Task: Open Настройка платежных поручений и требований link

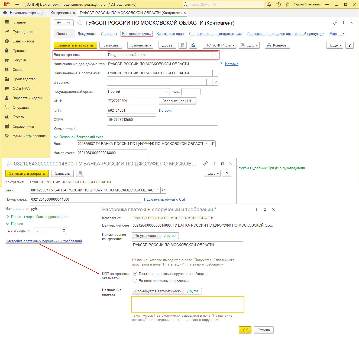Action: 44,241
